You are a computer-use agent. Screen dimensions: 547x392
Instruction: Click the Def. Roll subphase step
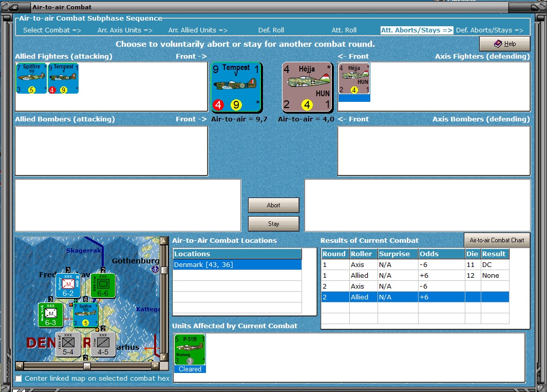pyautogui.click(x=271, y=30)
